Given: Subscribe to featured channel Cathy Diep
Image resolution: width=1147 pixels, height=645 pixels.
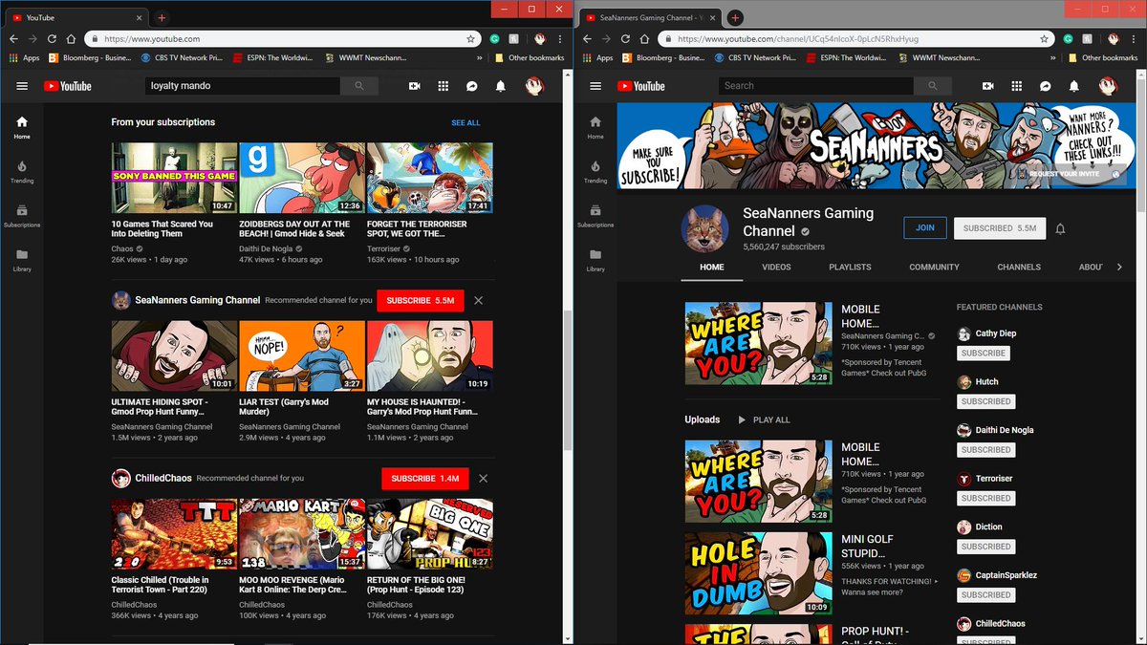Looking at the screenshot, I should pos(984,353).
